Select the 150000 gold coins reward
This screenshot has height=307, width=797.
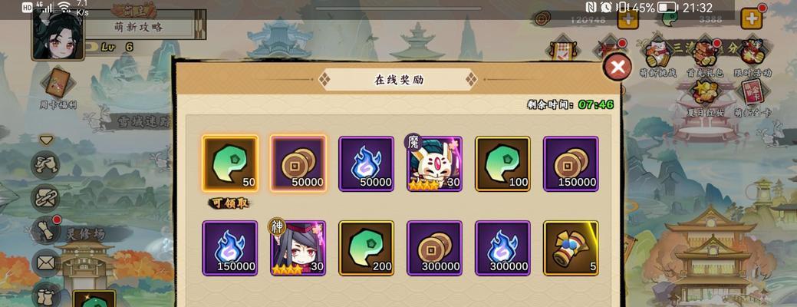[x=571, y=163]
